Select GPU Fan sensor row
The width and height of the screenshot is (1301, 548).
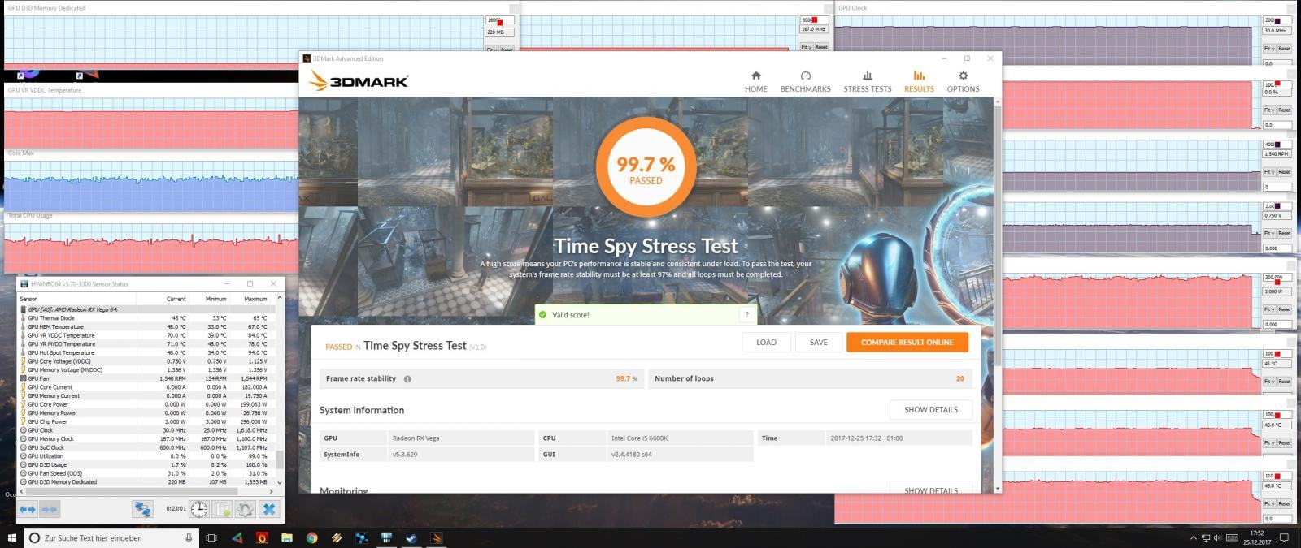coord(147,378)
